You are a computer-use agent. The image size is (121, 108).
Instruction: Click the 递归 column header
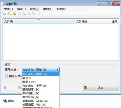coord(115,21)
